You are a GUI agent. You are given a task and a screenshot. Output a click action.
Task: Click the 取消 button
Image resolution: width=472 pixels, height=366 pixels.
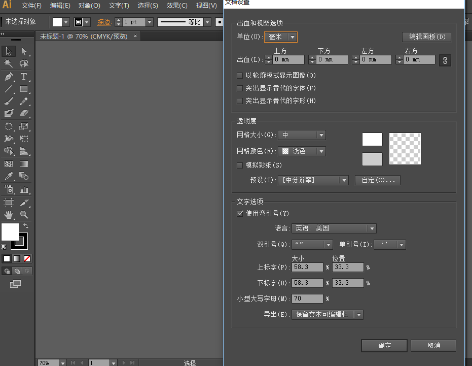(434, 346)
